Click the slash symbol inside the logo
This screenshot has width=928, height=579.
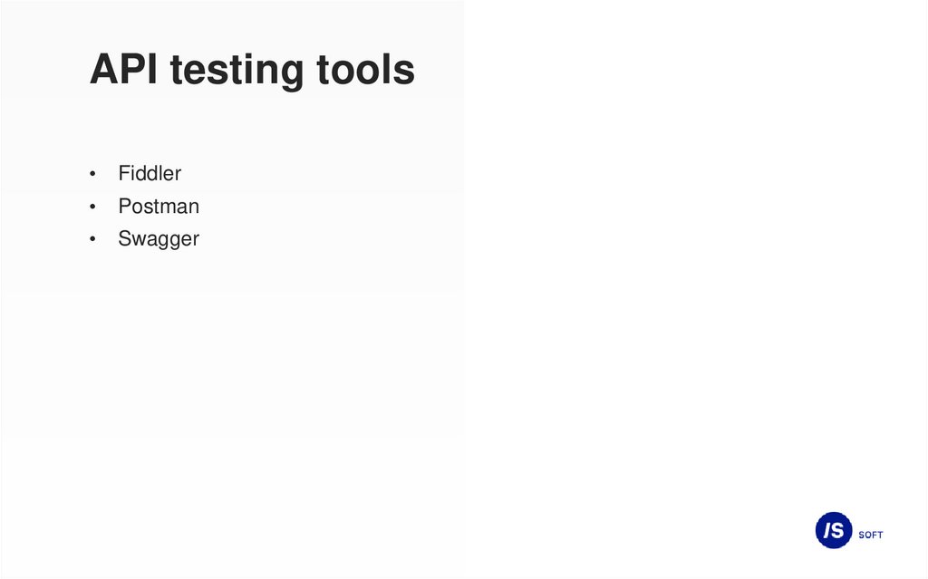[827, 531]
